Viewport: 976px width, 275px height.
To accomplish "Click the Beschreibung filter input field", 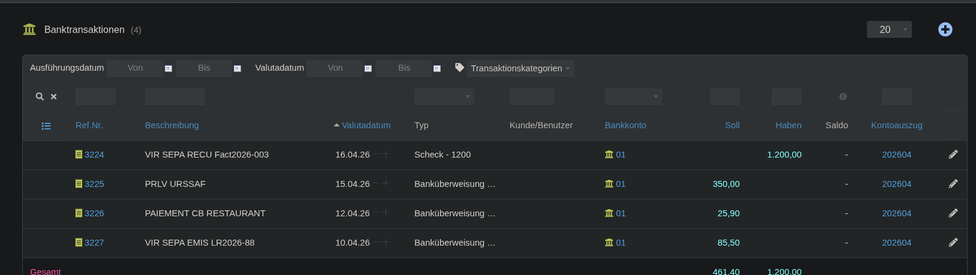I will (x=174, y=96).
